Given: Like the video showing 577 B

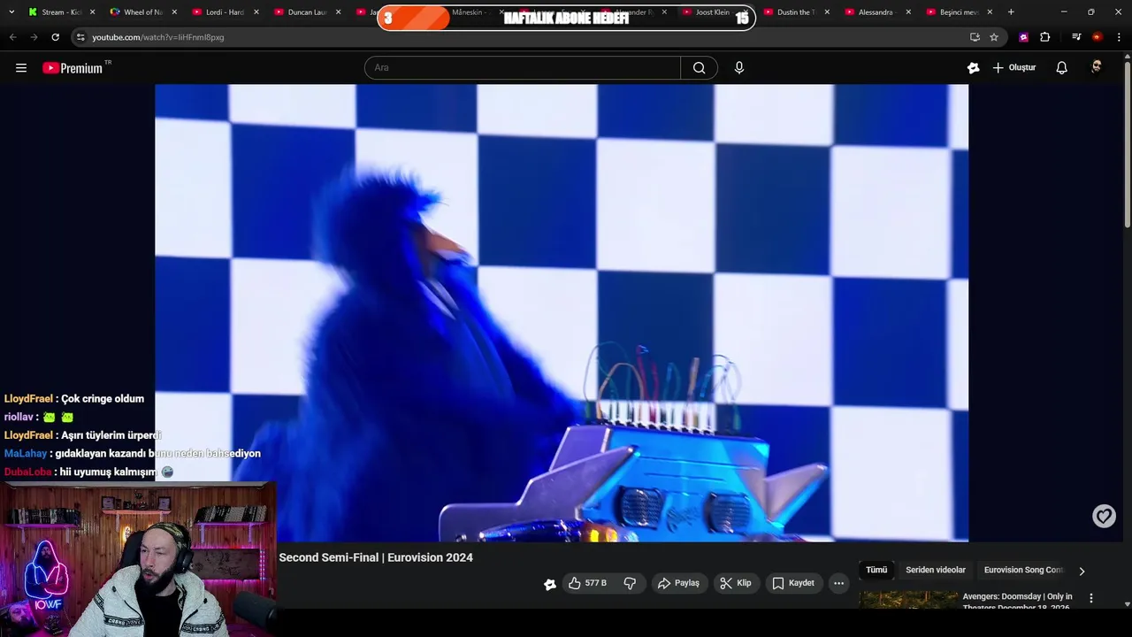Looking at the screenshot, I should tap(588, 583).
